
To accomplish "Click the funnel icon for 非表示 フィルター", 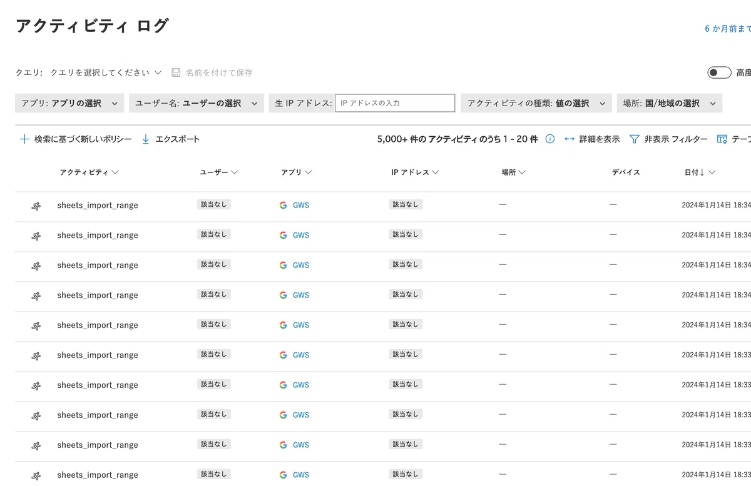I will (x=634, y=139).
